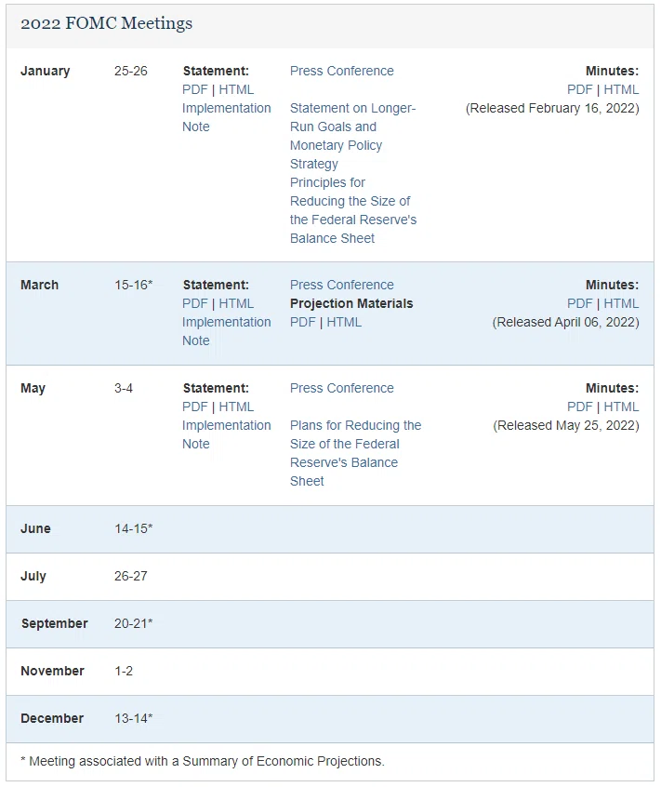
Task: Open the March Press Conference link
Action: pos(341,285)
